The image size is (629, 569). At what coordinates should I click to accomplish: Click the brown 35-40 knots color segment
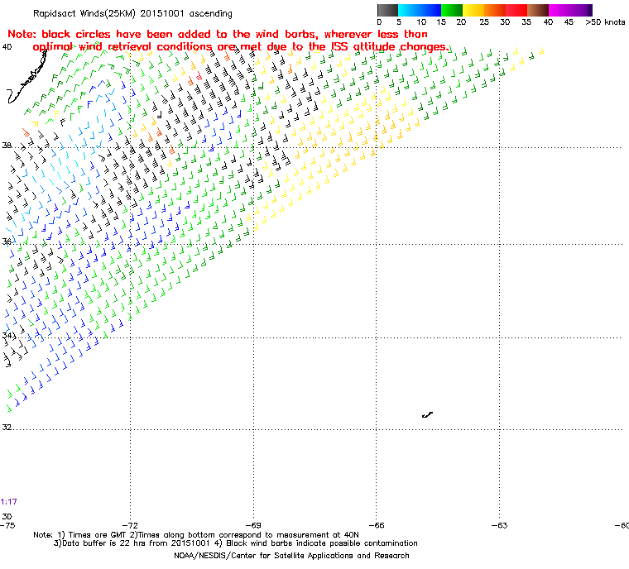(x=538, y=10)
